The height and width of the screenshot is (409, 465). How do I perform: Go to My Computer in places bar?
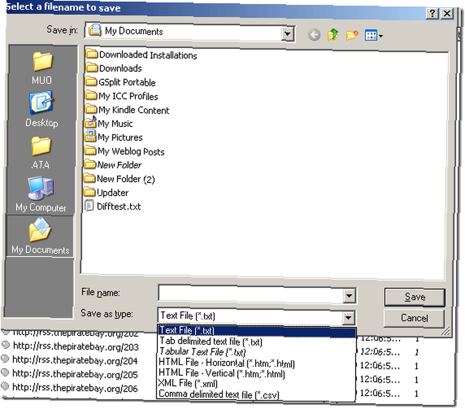(41, 194)
